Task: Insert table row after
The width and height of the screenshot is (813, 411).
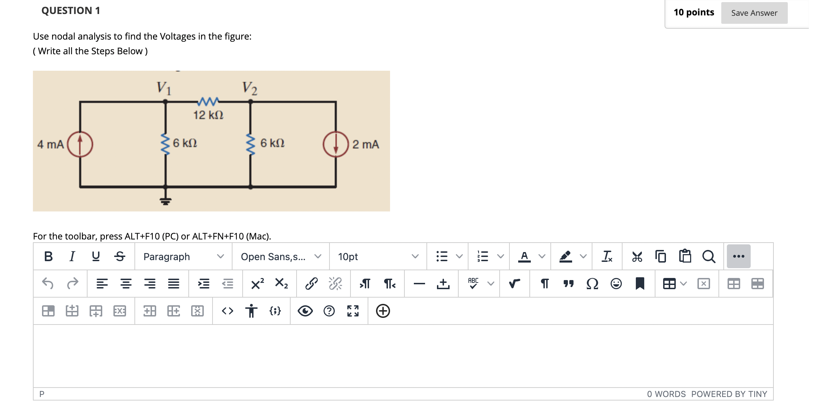Action: (96, 311)
